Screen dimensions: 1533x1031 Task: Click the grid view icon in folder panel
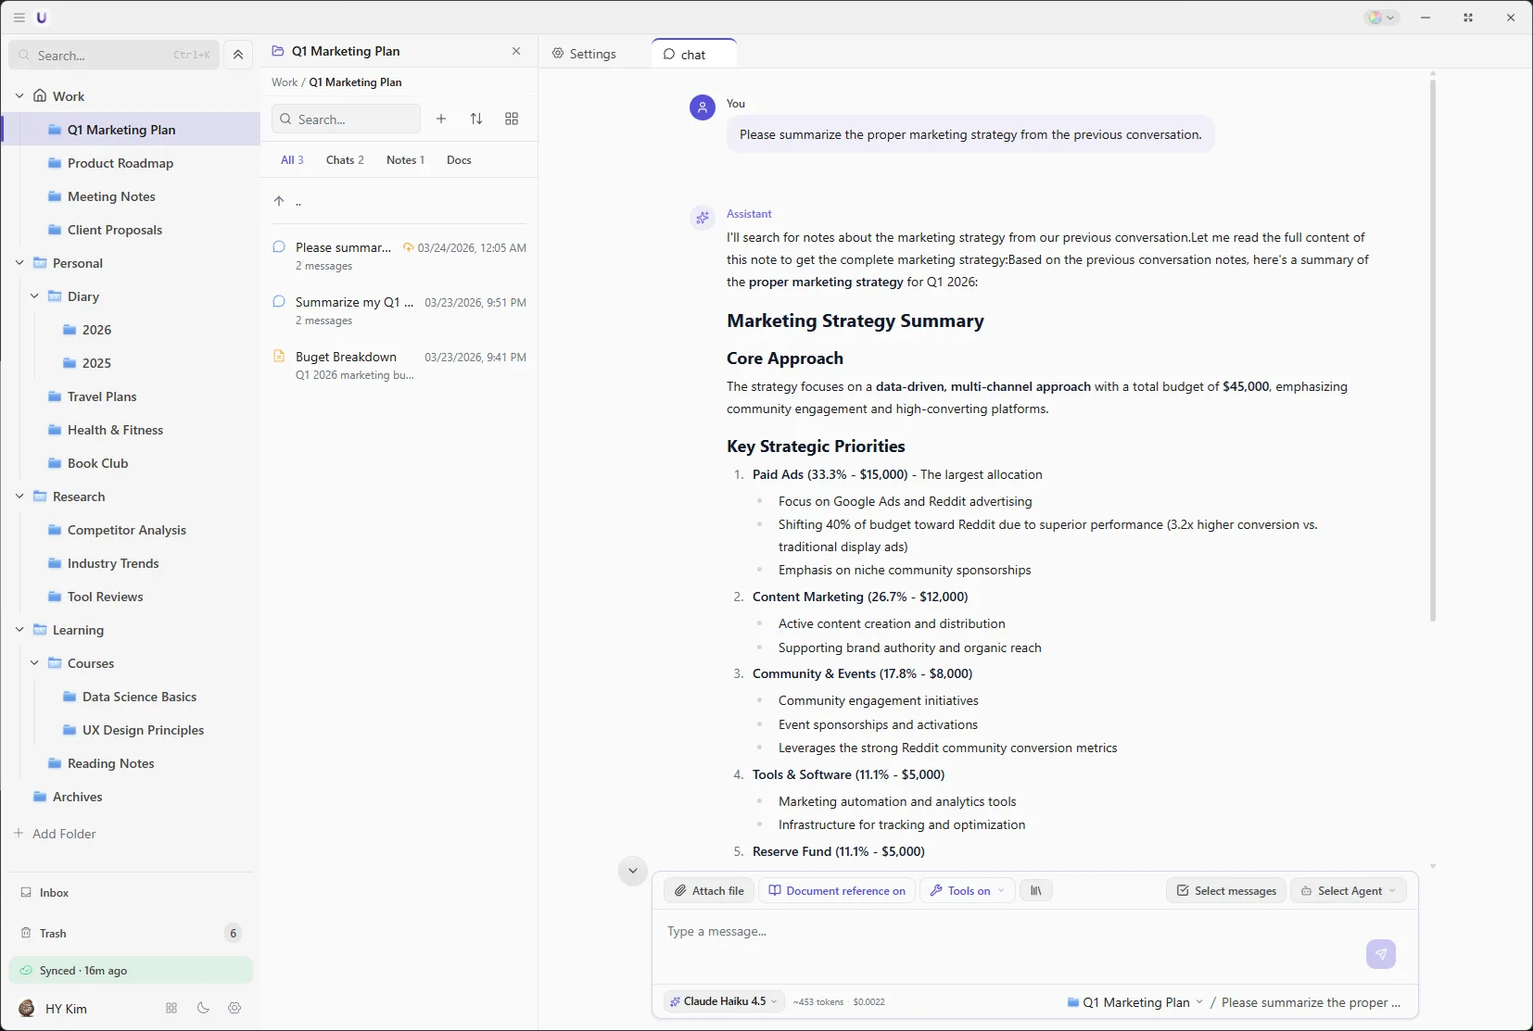click(512, 119)
